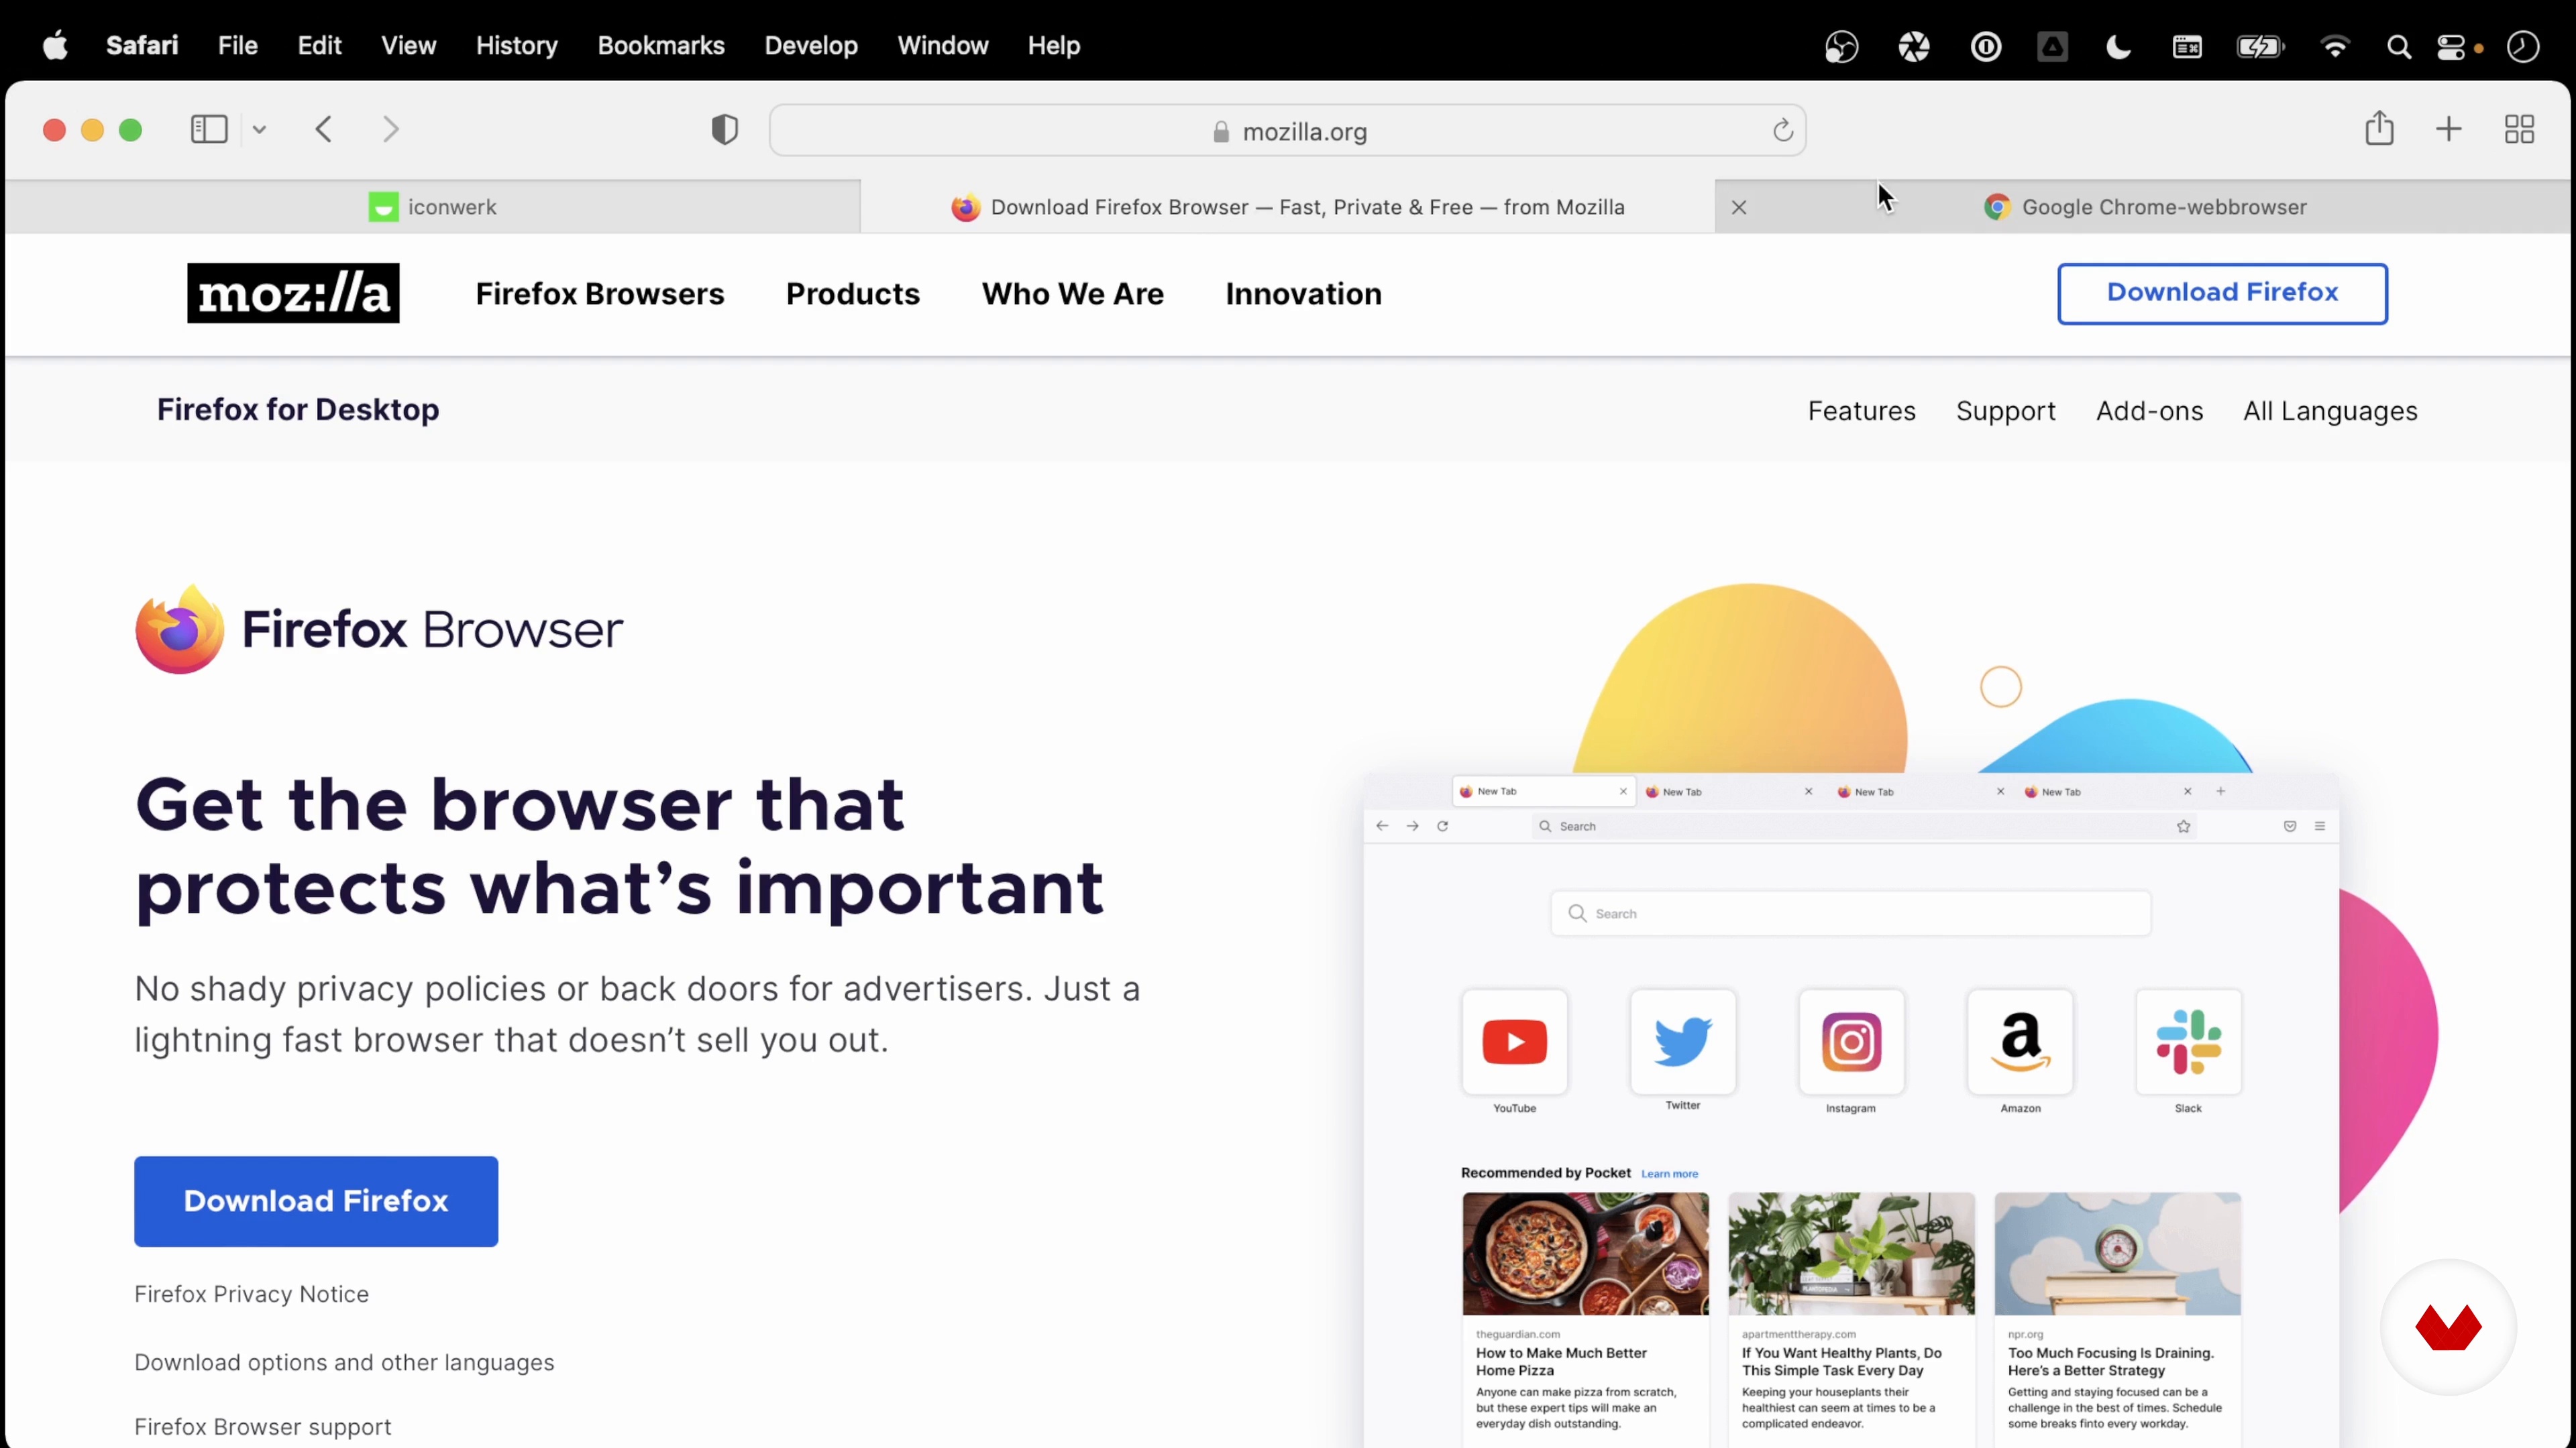Add a new tab with plus icon
The height and width of the screenshot is (1448, 2576).
tap(2449, 129)
